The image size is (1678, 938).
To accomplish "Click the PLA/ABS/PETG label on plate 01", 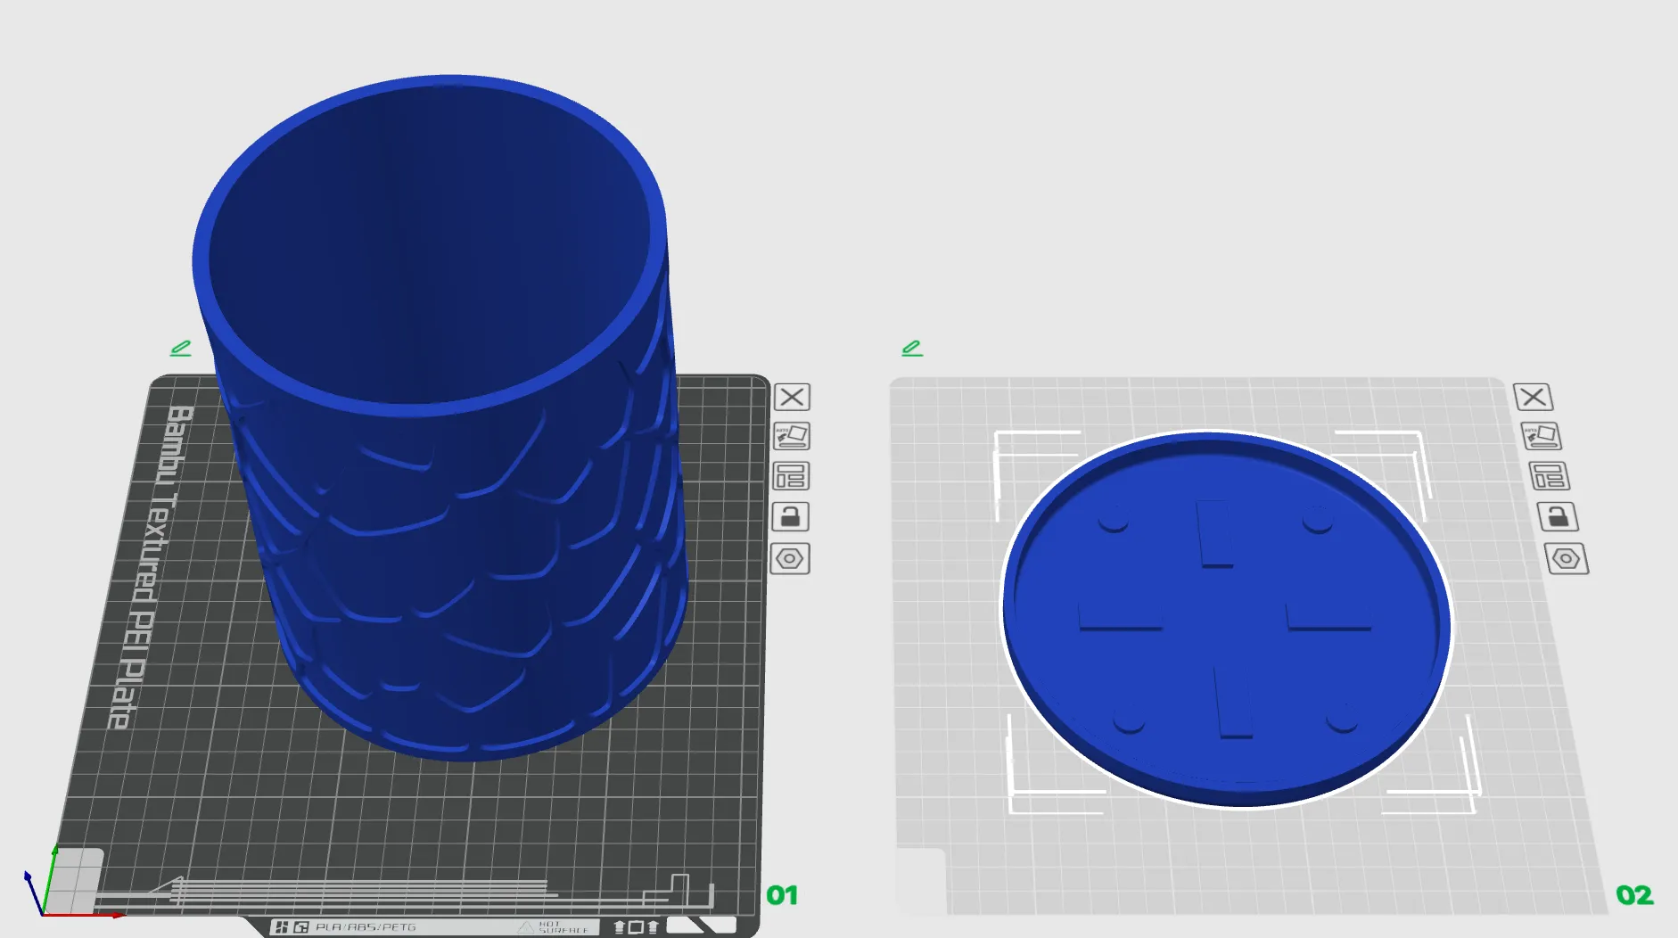I will (x=366, y=927).
